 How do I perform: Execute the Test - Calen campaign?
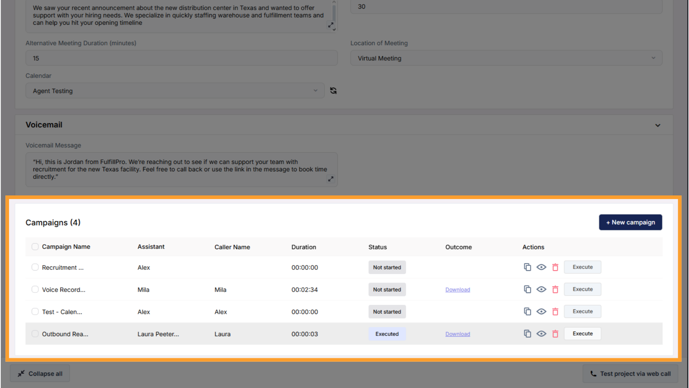(582, 311)
